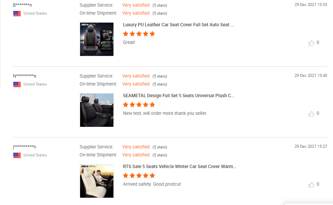Open SEAMETAL Design Full Set 5 Seats link
This screenshot has width=333, height=205.
[x=179, y=96]
